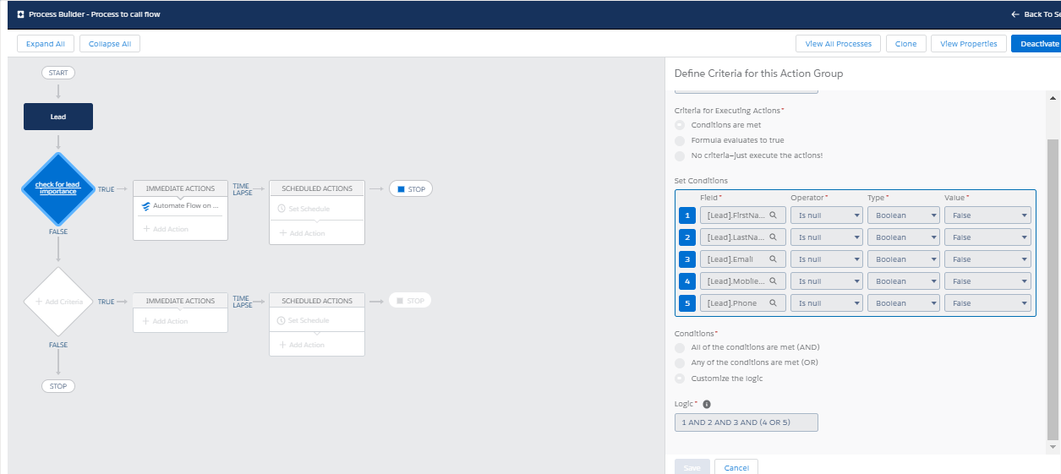
Task: Click the Lead object node
Action: pos(58,117)
